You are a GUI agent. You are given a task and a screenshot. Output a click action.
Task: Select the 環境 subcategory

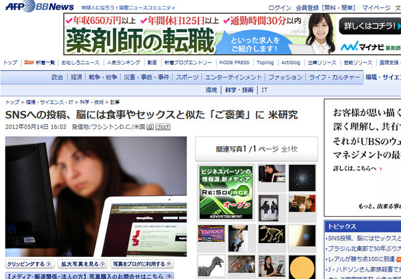(211, 90)
